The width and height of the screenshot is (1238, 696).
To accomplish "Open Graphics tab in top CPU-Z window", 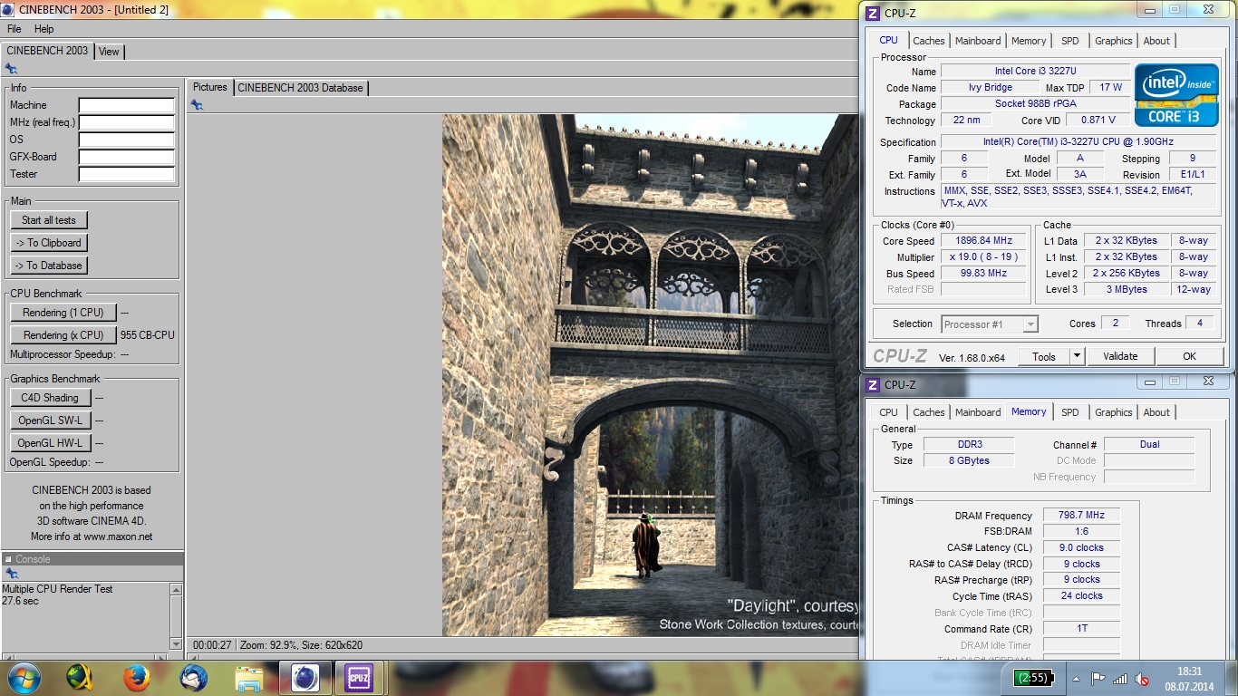I will pyautogui.click(x=1114, y=41).
